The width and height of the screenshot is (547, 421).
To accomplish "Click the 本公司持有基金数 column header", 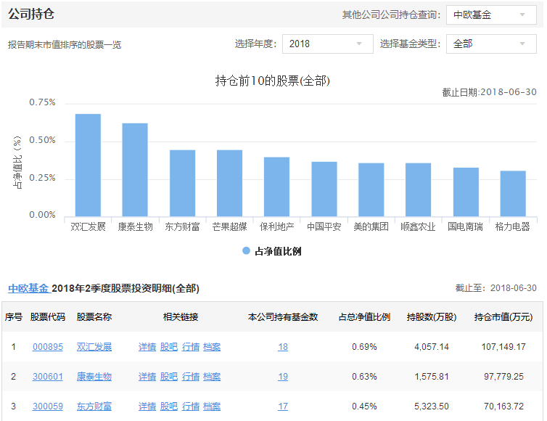I will 283,317.
